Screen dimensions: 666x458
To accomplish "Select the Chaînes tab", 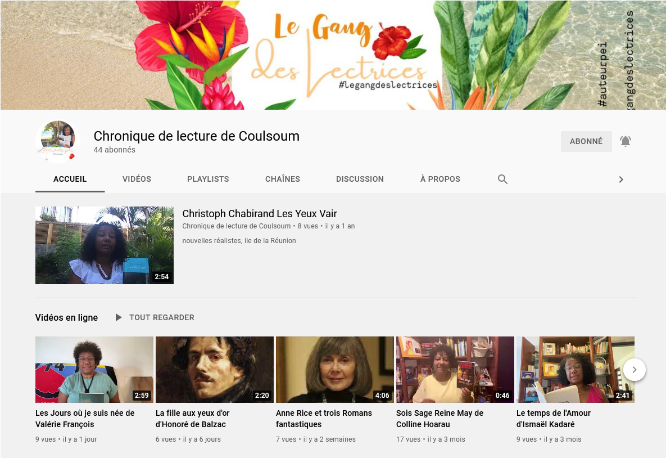I will coord(282,179).
